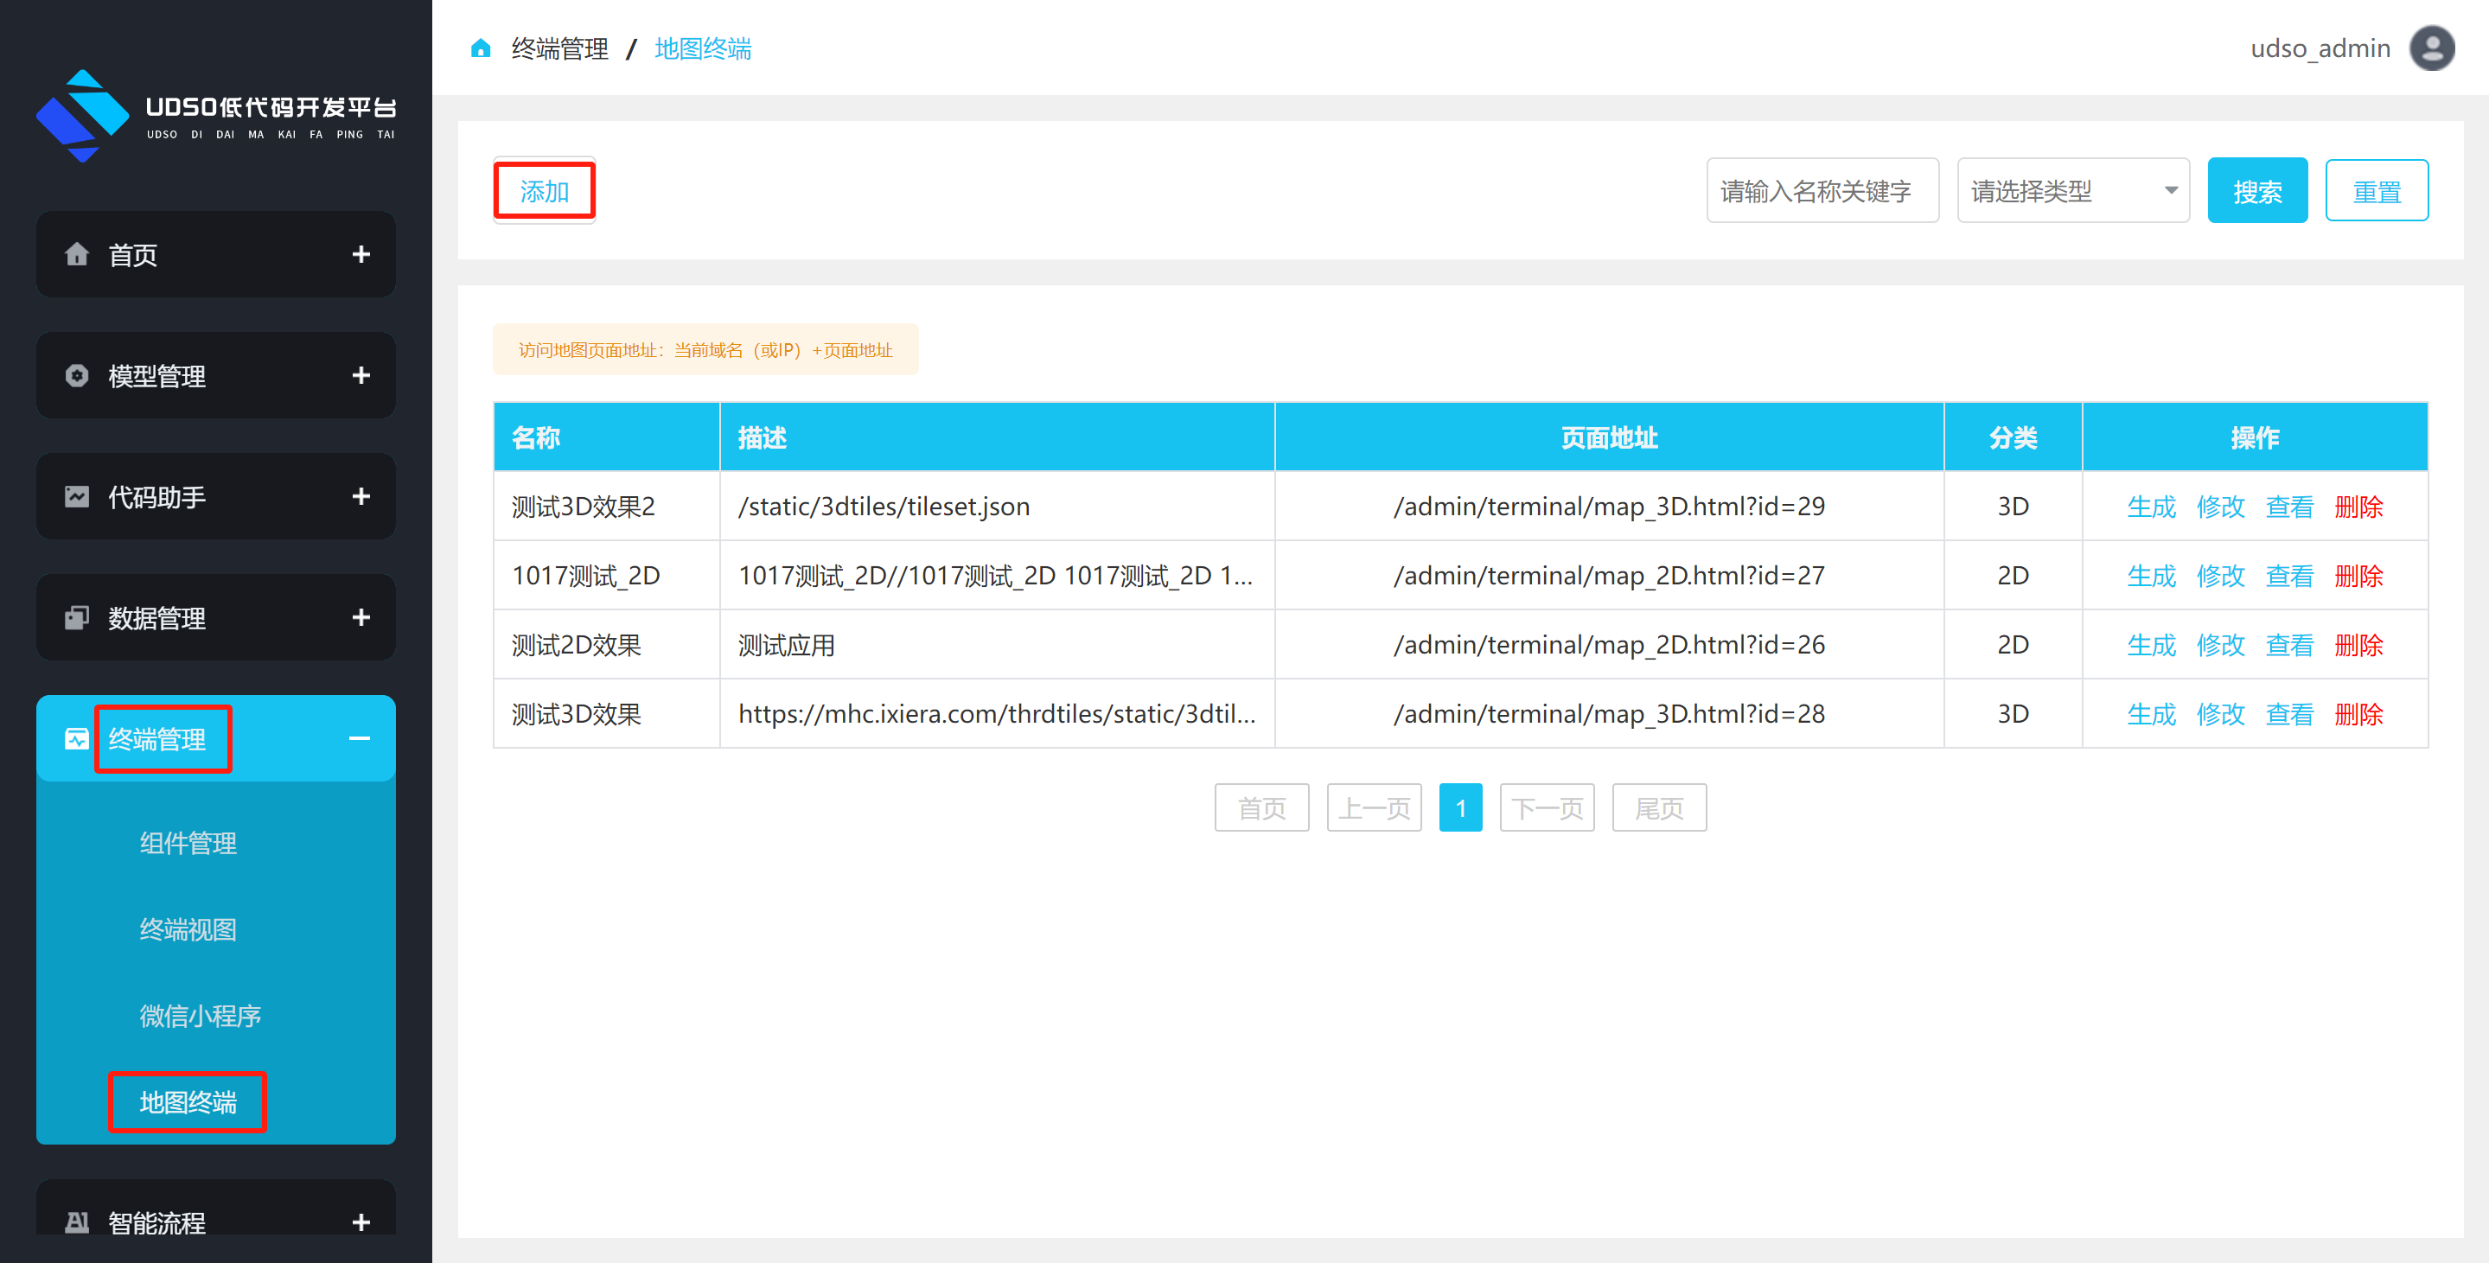Collapse 终端管理 with the minus sign
The width and height of the screenshot is (2489, 1263).
[360, 738]
